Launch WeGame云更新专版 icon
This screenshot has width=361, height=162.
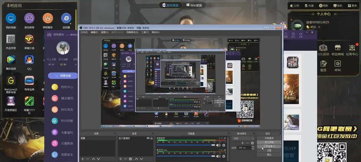[x=11, y=81]
